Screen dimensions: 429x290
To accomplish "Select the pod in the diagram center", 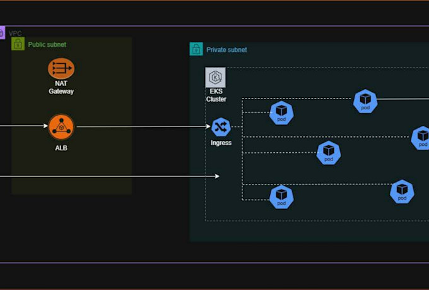I will (x=329, y=153).
